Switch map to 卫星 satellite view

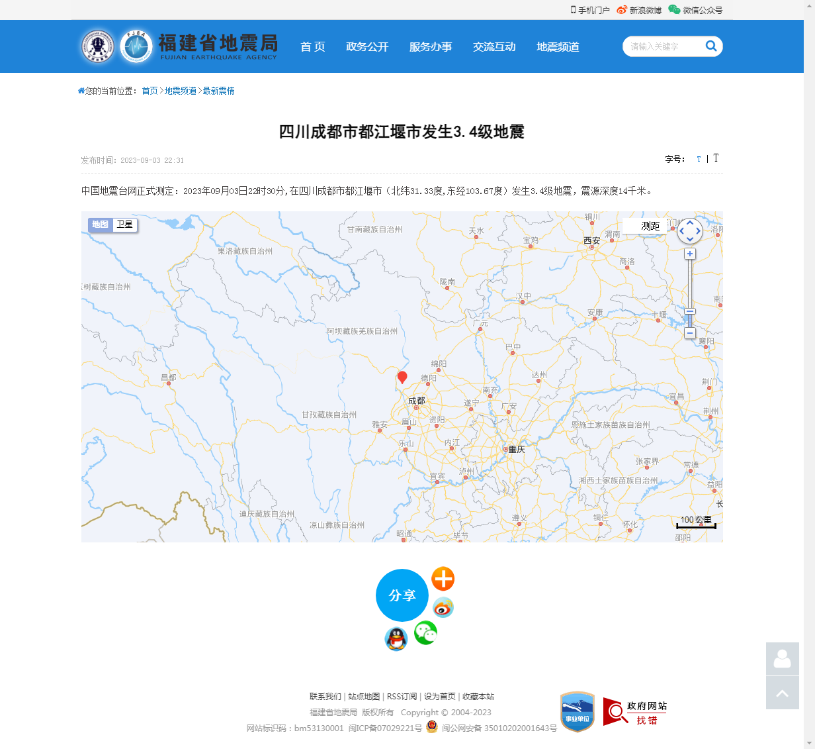[124, 225]
